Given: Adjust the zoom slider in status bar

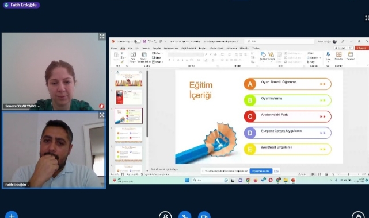Looking at the screenshot, I should tap(348, 174).
